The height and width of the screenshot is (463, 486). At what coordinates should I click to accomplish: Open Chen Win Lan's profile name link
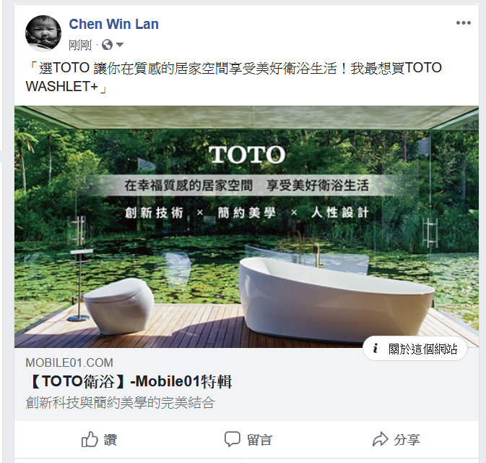[114, 24]
